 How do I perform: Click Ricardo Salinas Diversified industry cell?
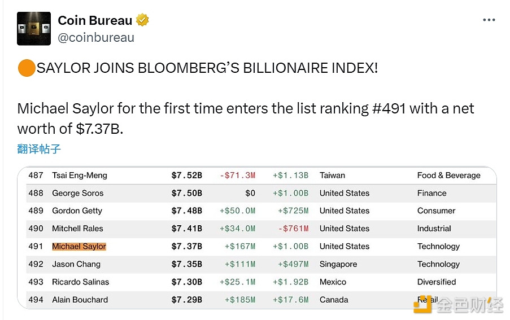(x=437, y=282)
